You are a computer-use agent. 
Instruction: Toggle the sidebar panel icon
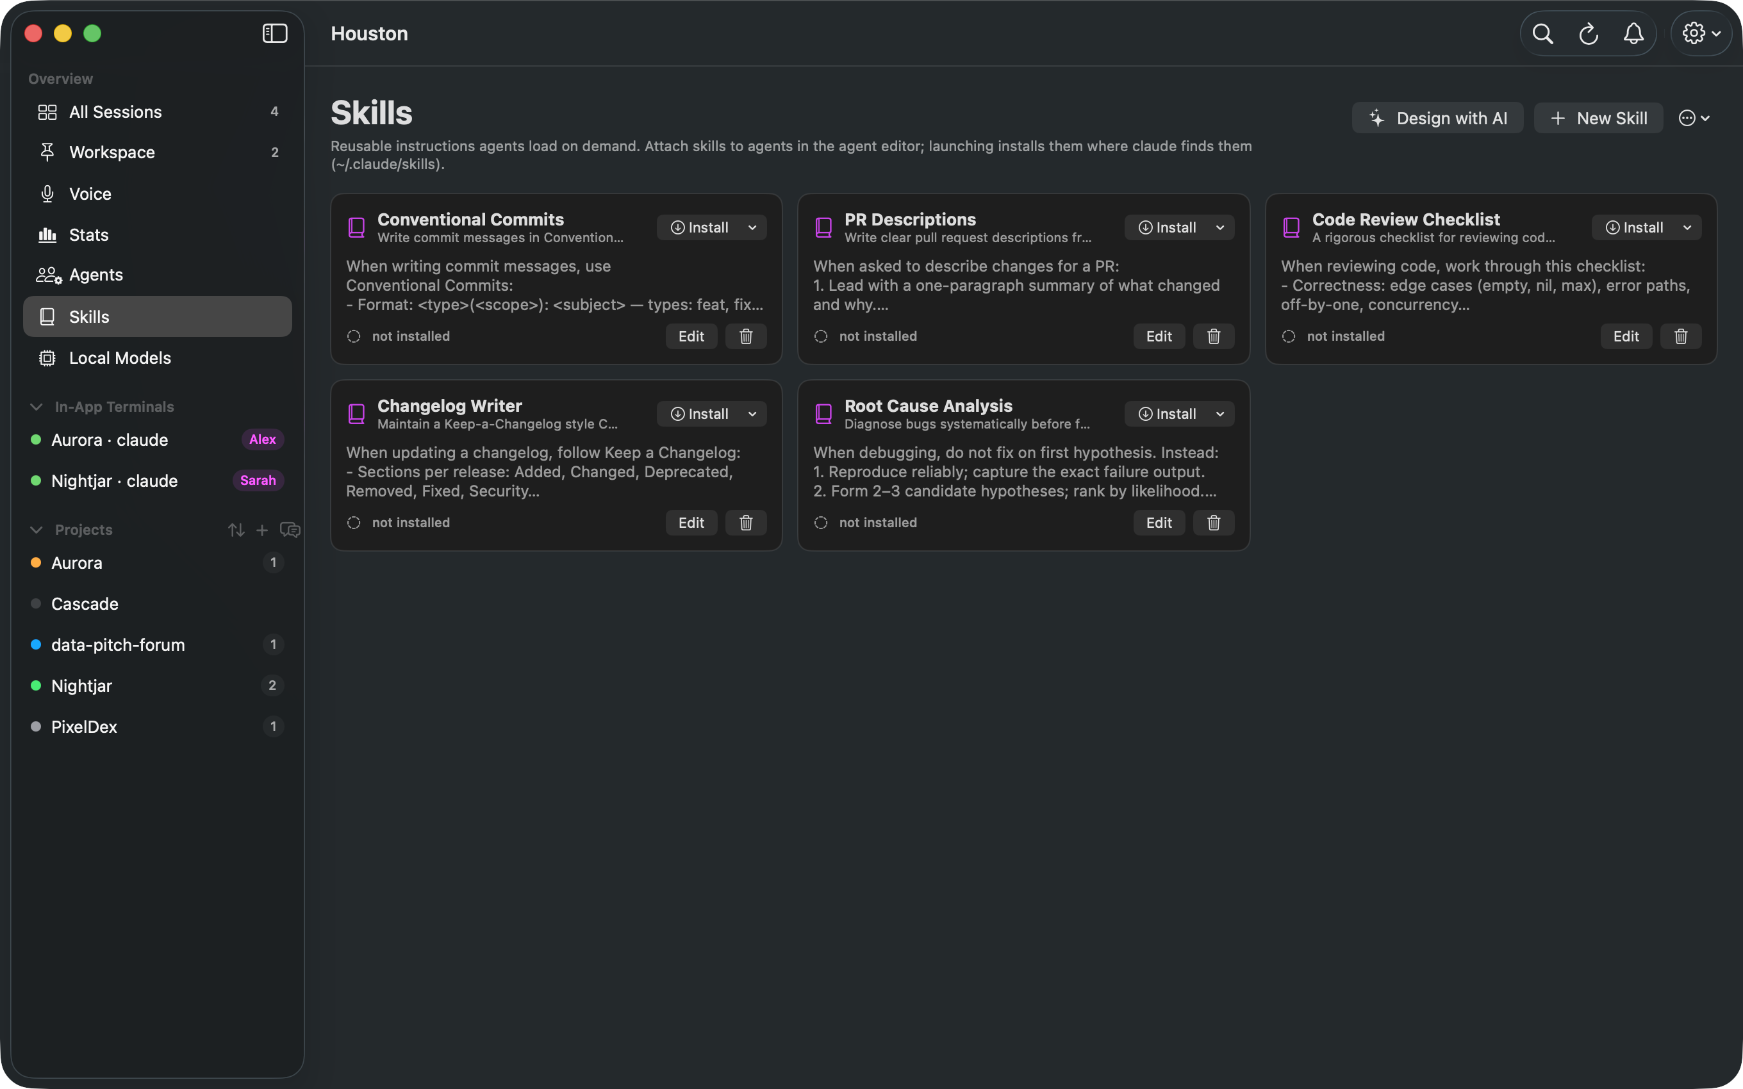tap(274, 33)
